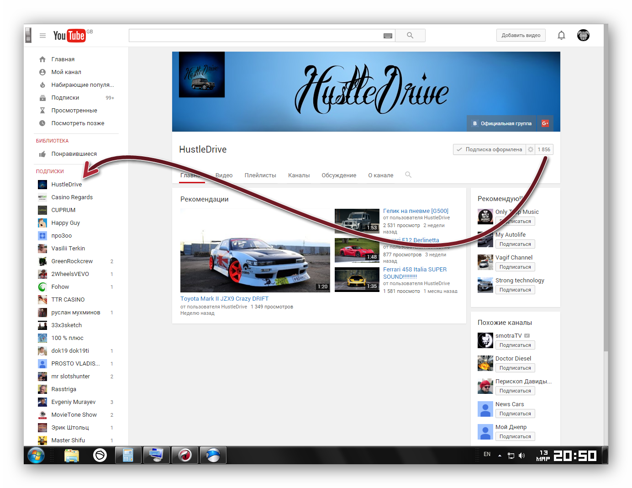Click Strong technology channel avatar
632x488 pixels.
[485, 285]
